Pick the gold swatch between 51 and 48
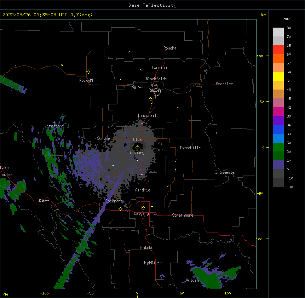The width and height of the screenshot is (305, 298). point(278,85)
